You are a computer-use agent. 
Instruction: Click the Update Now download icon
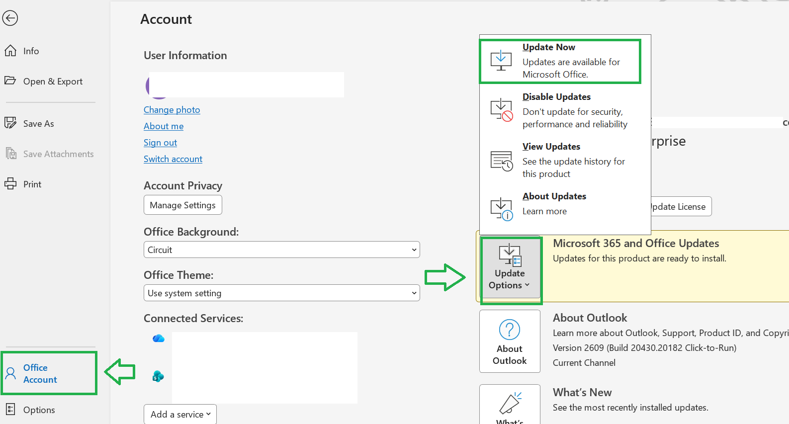pos(501,61)
